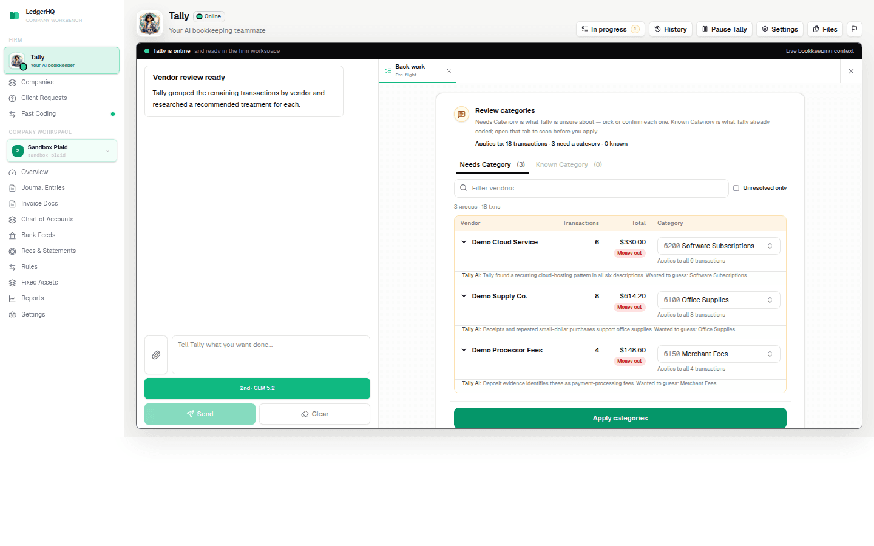The image size is (874, 546).
Task: Open Reports in the sidebar
Action: click(x=32, y=298)
